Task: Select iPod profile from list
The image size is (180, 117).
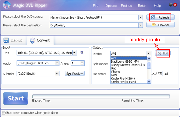Action: pyautogui.click(x=129, y=75)
